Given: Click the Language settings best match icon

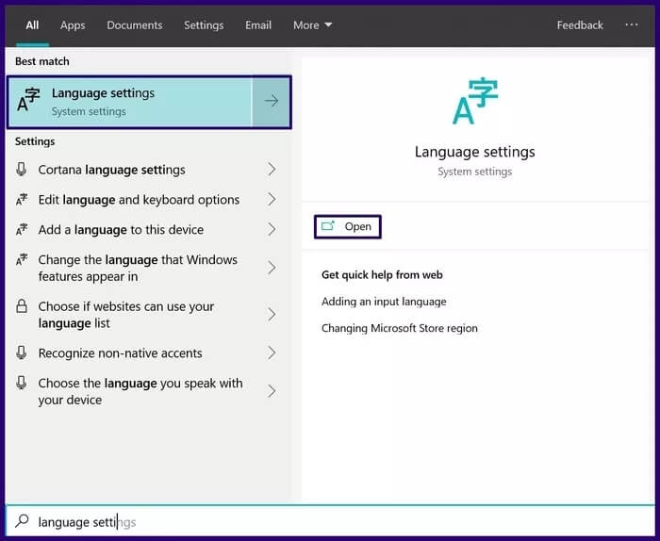Looking at the screenshot, I should (x=28, y=100).
